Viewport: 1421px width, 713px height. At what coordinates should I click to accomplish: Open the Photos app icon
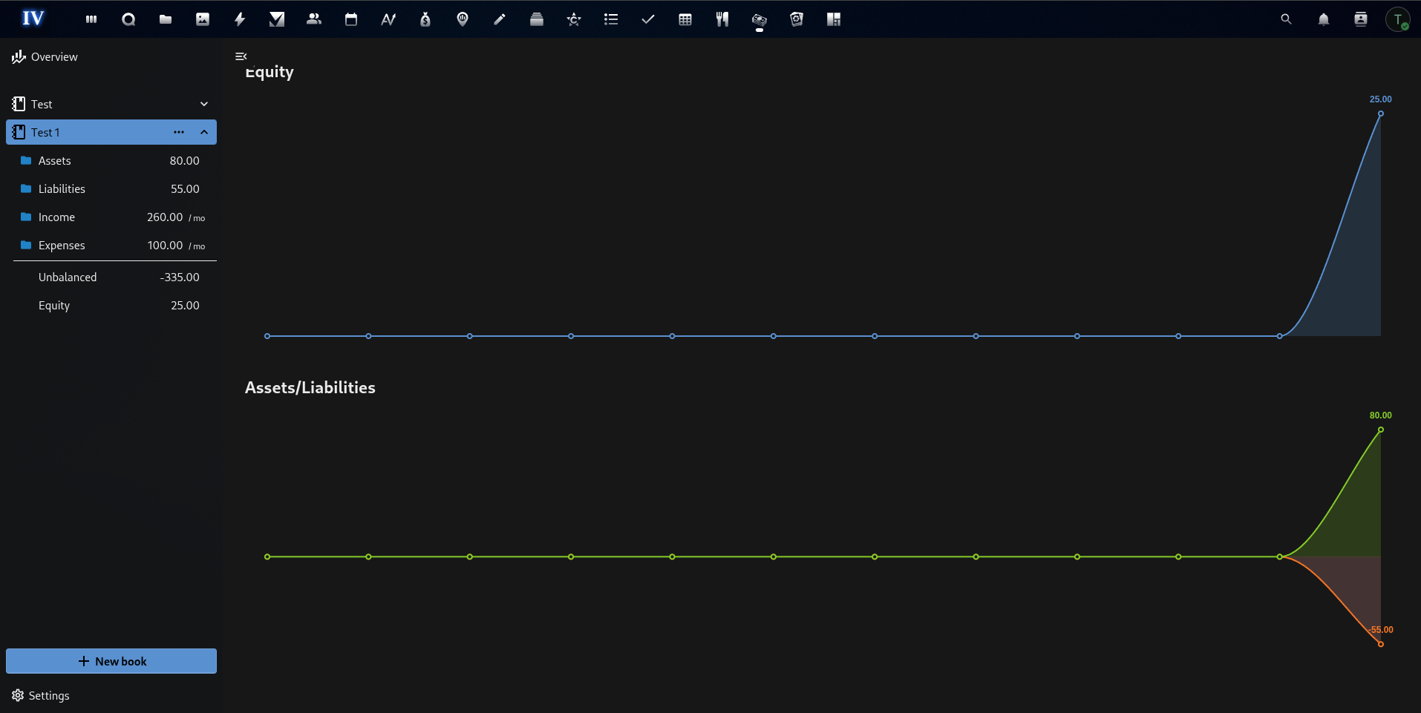pyautogui.click(x=202, y=19)
